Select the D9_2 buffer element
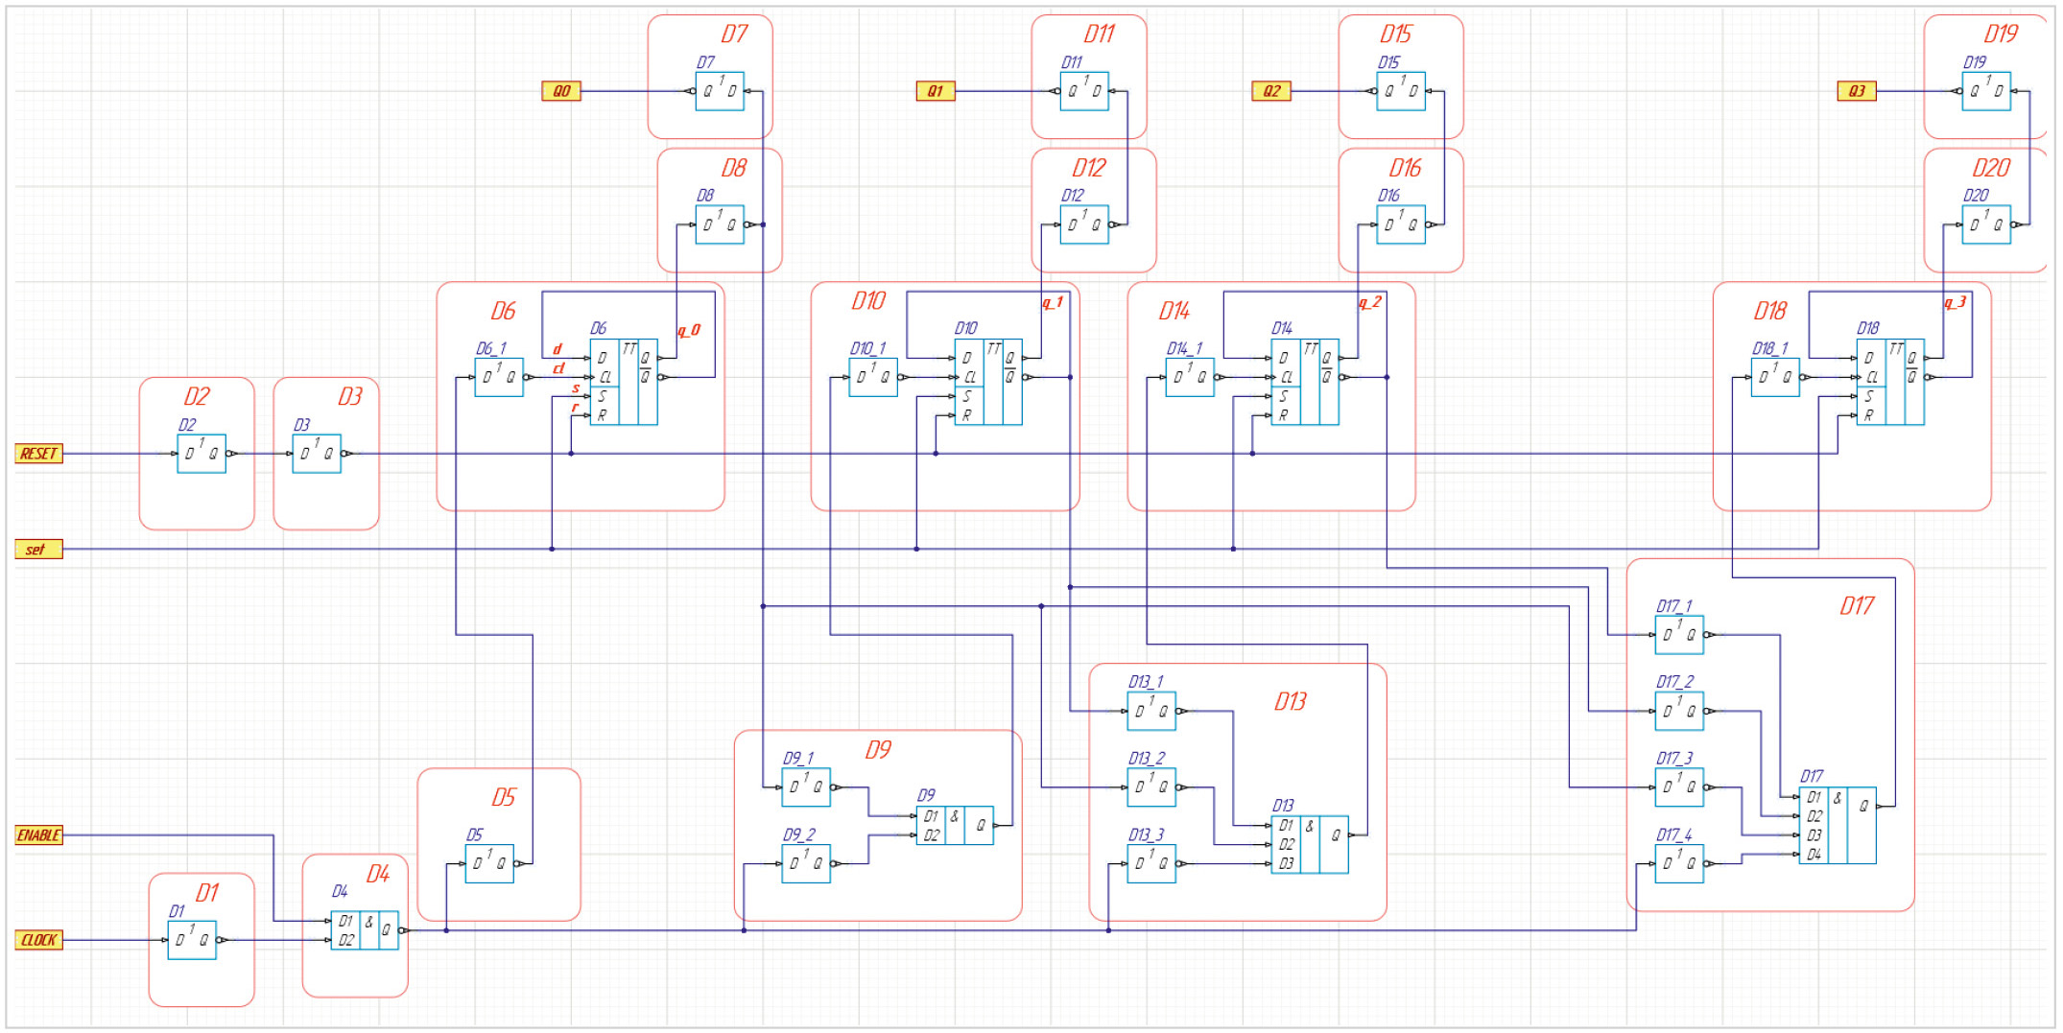The width and height of the screenshot is (2063, 1033). 806,863
